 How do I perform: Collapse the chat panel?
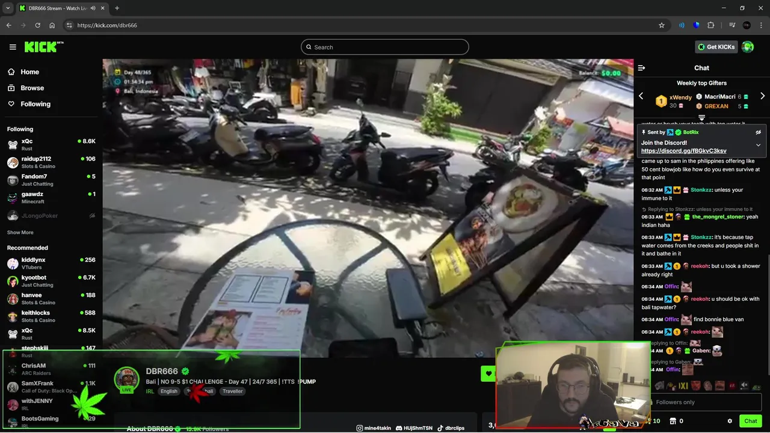coord(641,68)
